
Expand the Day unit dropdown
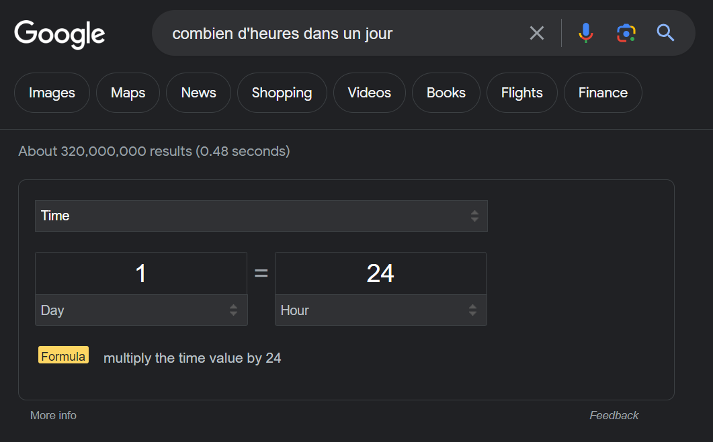(141, 310)
